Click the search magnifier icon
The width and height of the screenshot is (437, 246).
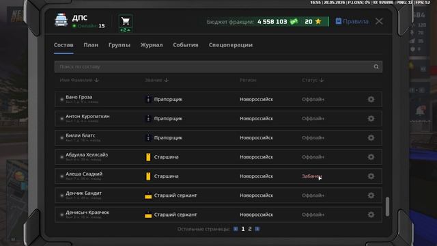coord(376,67)
